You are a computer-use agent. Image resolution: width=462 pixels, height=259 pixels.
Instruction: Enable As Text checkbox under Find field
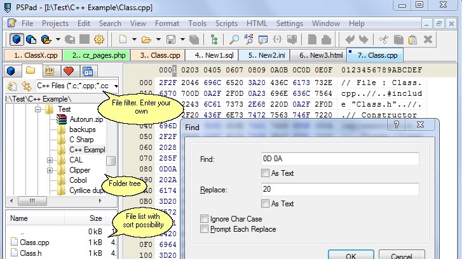[265, 173]
